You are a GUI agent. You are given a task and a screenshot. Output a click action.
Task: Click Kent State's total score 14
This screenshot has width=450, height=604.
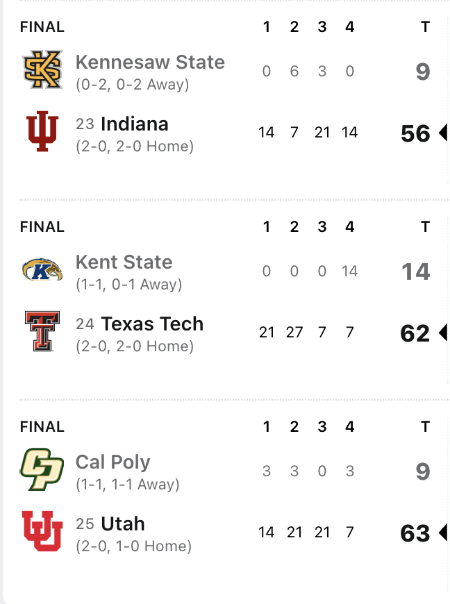[415, 271]
